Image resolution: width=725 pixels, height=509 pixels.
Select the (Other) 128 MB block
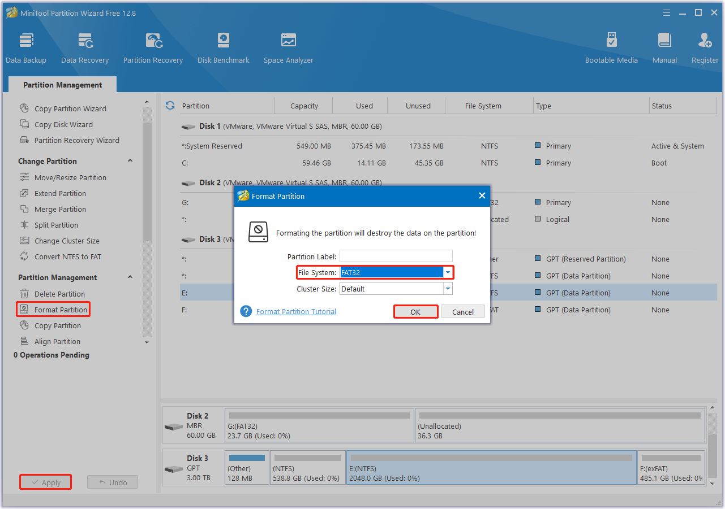(247, 468)
